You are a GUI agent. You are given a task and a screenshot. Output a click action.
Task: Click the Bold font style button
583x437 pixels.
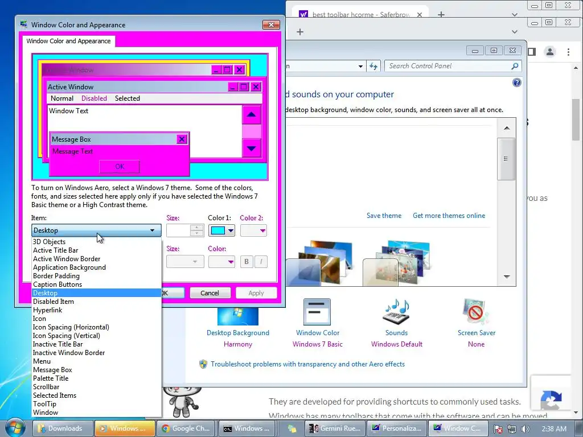246,262
